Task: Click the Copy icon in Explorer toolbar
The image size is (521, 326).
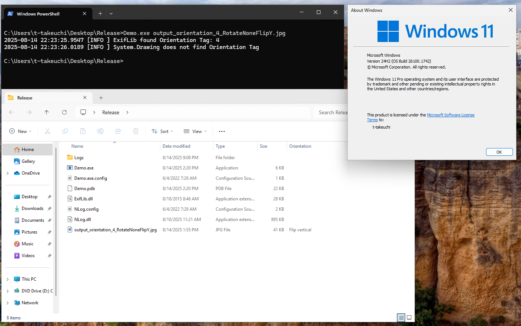Action: [65, 131]
